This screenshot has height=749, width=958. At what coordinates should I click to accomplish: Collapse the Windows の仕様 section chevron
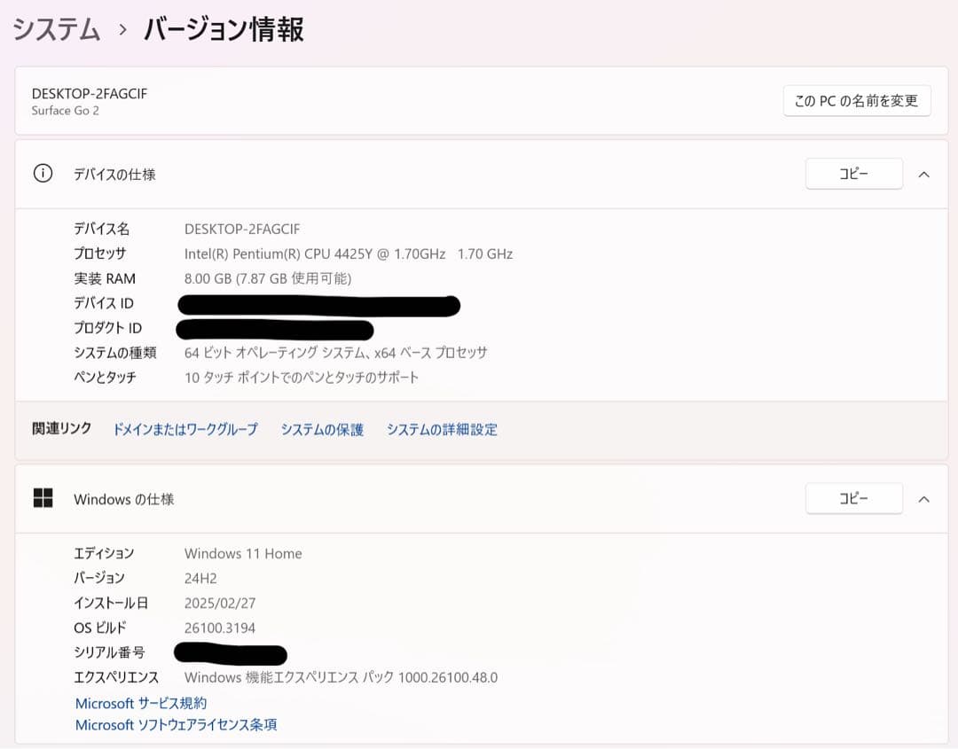[924, 498]
